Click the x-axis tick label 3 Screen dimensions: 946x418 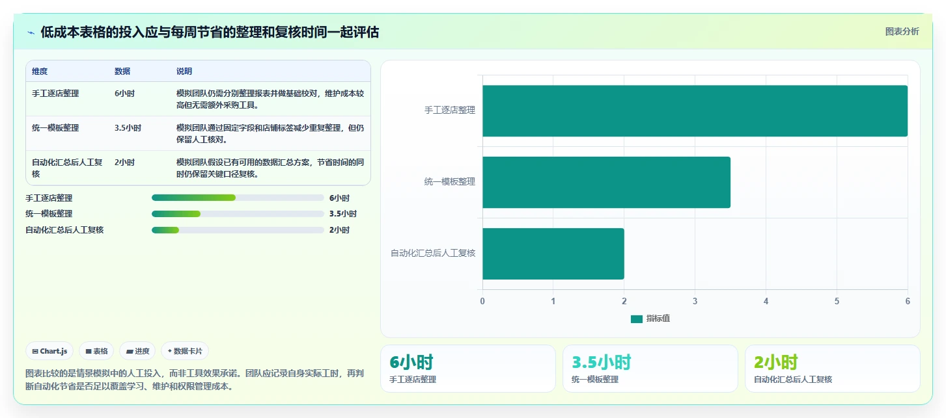point(695,301)
